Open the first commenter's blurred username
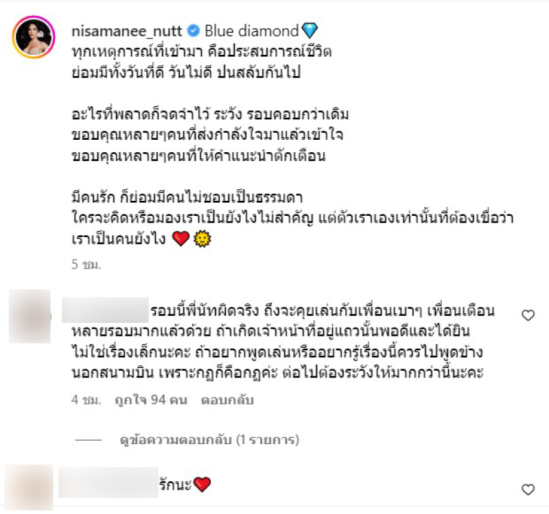 coord(106,310)
